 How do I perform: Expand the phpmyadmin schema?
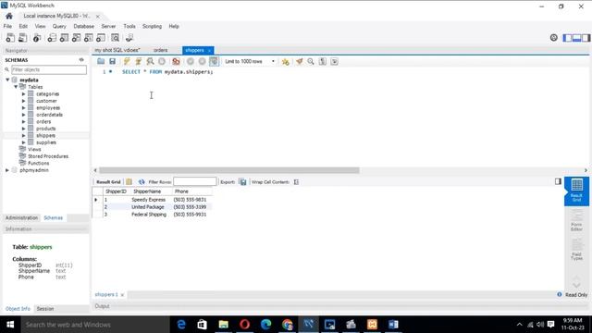[x=7, y=170]
